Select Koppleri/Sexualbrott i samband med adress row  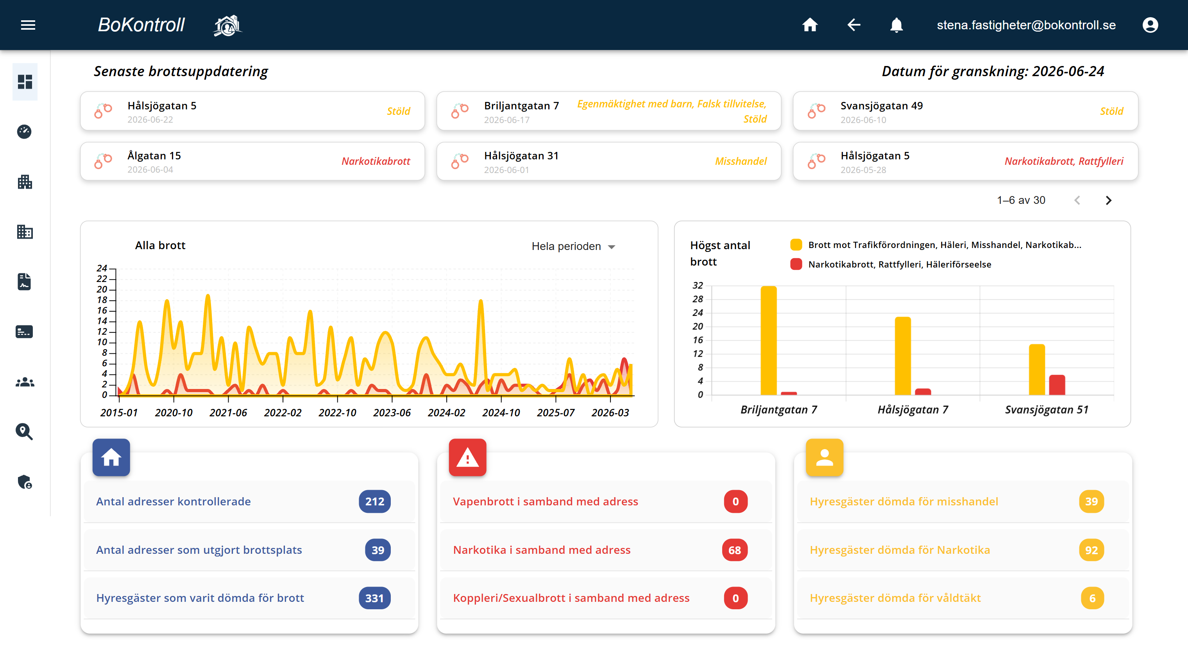click(606, 598)
